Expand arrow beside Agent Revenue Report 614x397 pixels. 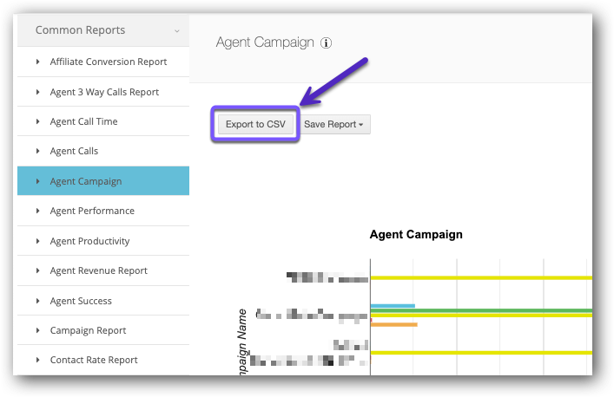37,270
